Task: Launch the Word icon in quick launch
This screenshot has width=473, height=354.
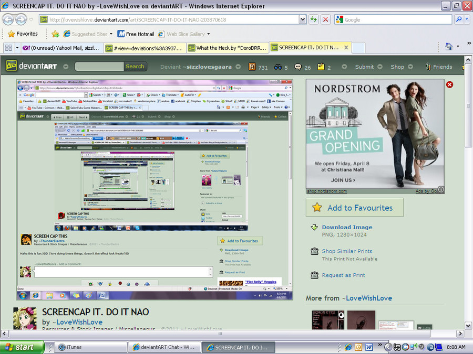Action: pyautogui.click(x=368, y=347)
